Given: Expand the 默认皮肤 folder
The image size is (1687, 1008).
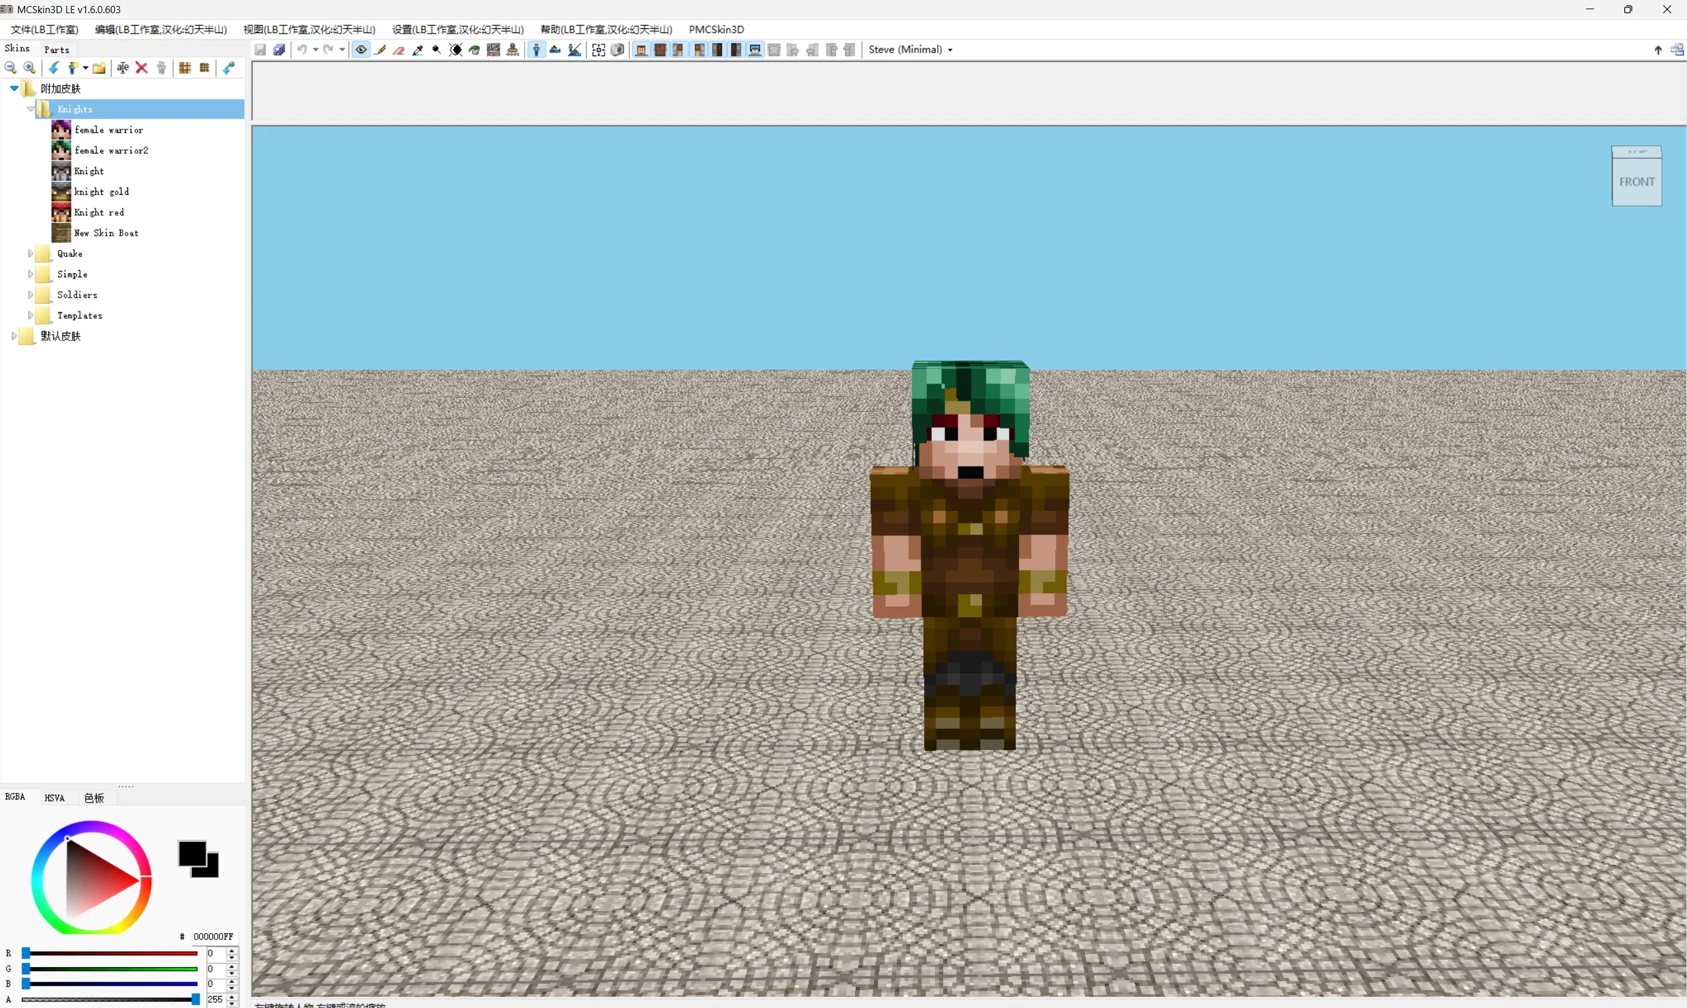Looking at the screenshot, I should 15,336.
